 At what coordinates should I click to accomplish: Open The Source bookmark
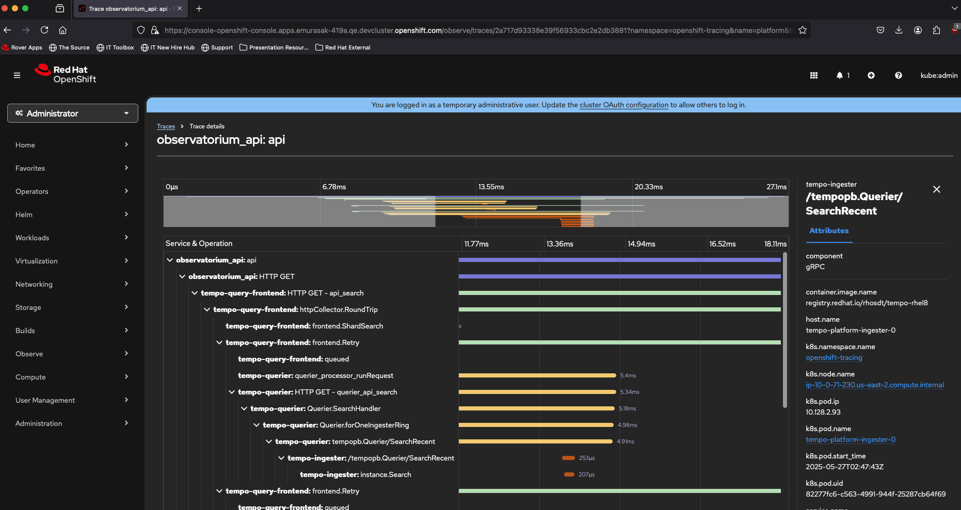pyautogui.click(x=69, y=47)
